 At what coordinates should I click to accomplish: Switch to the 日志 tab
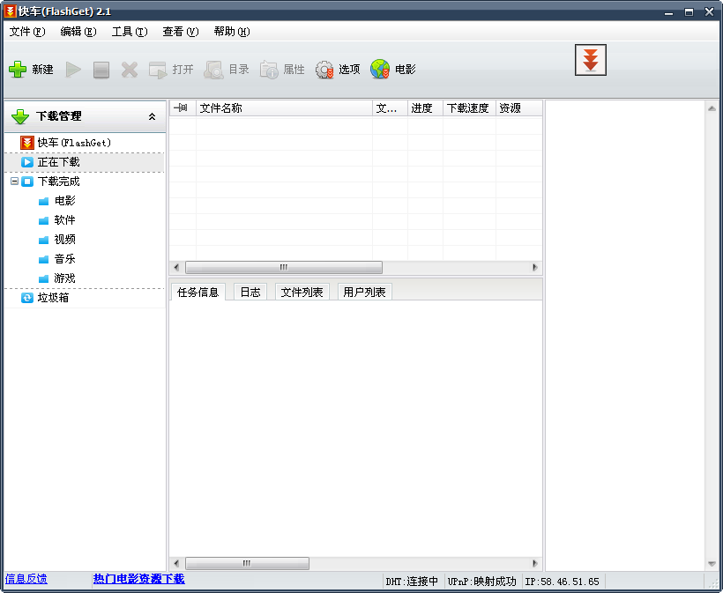click(250, 293)
